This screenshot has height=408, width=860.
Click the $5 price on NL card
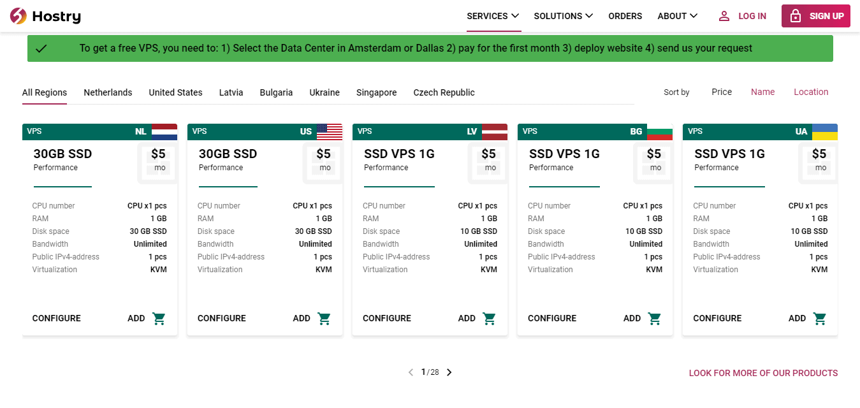[x=158, y=154]
